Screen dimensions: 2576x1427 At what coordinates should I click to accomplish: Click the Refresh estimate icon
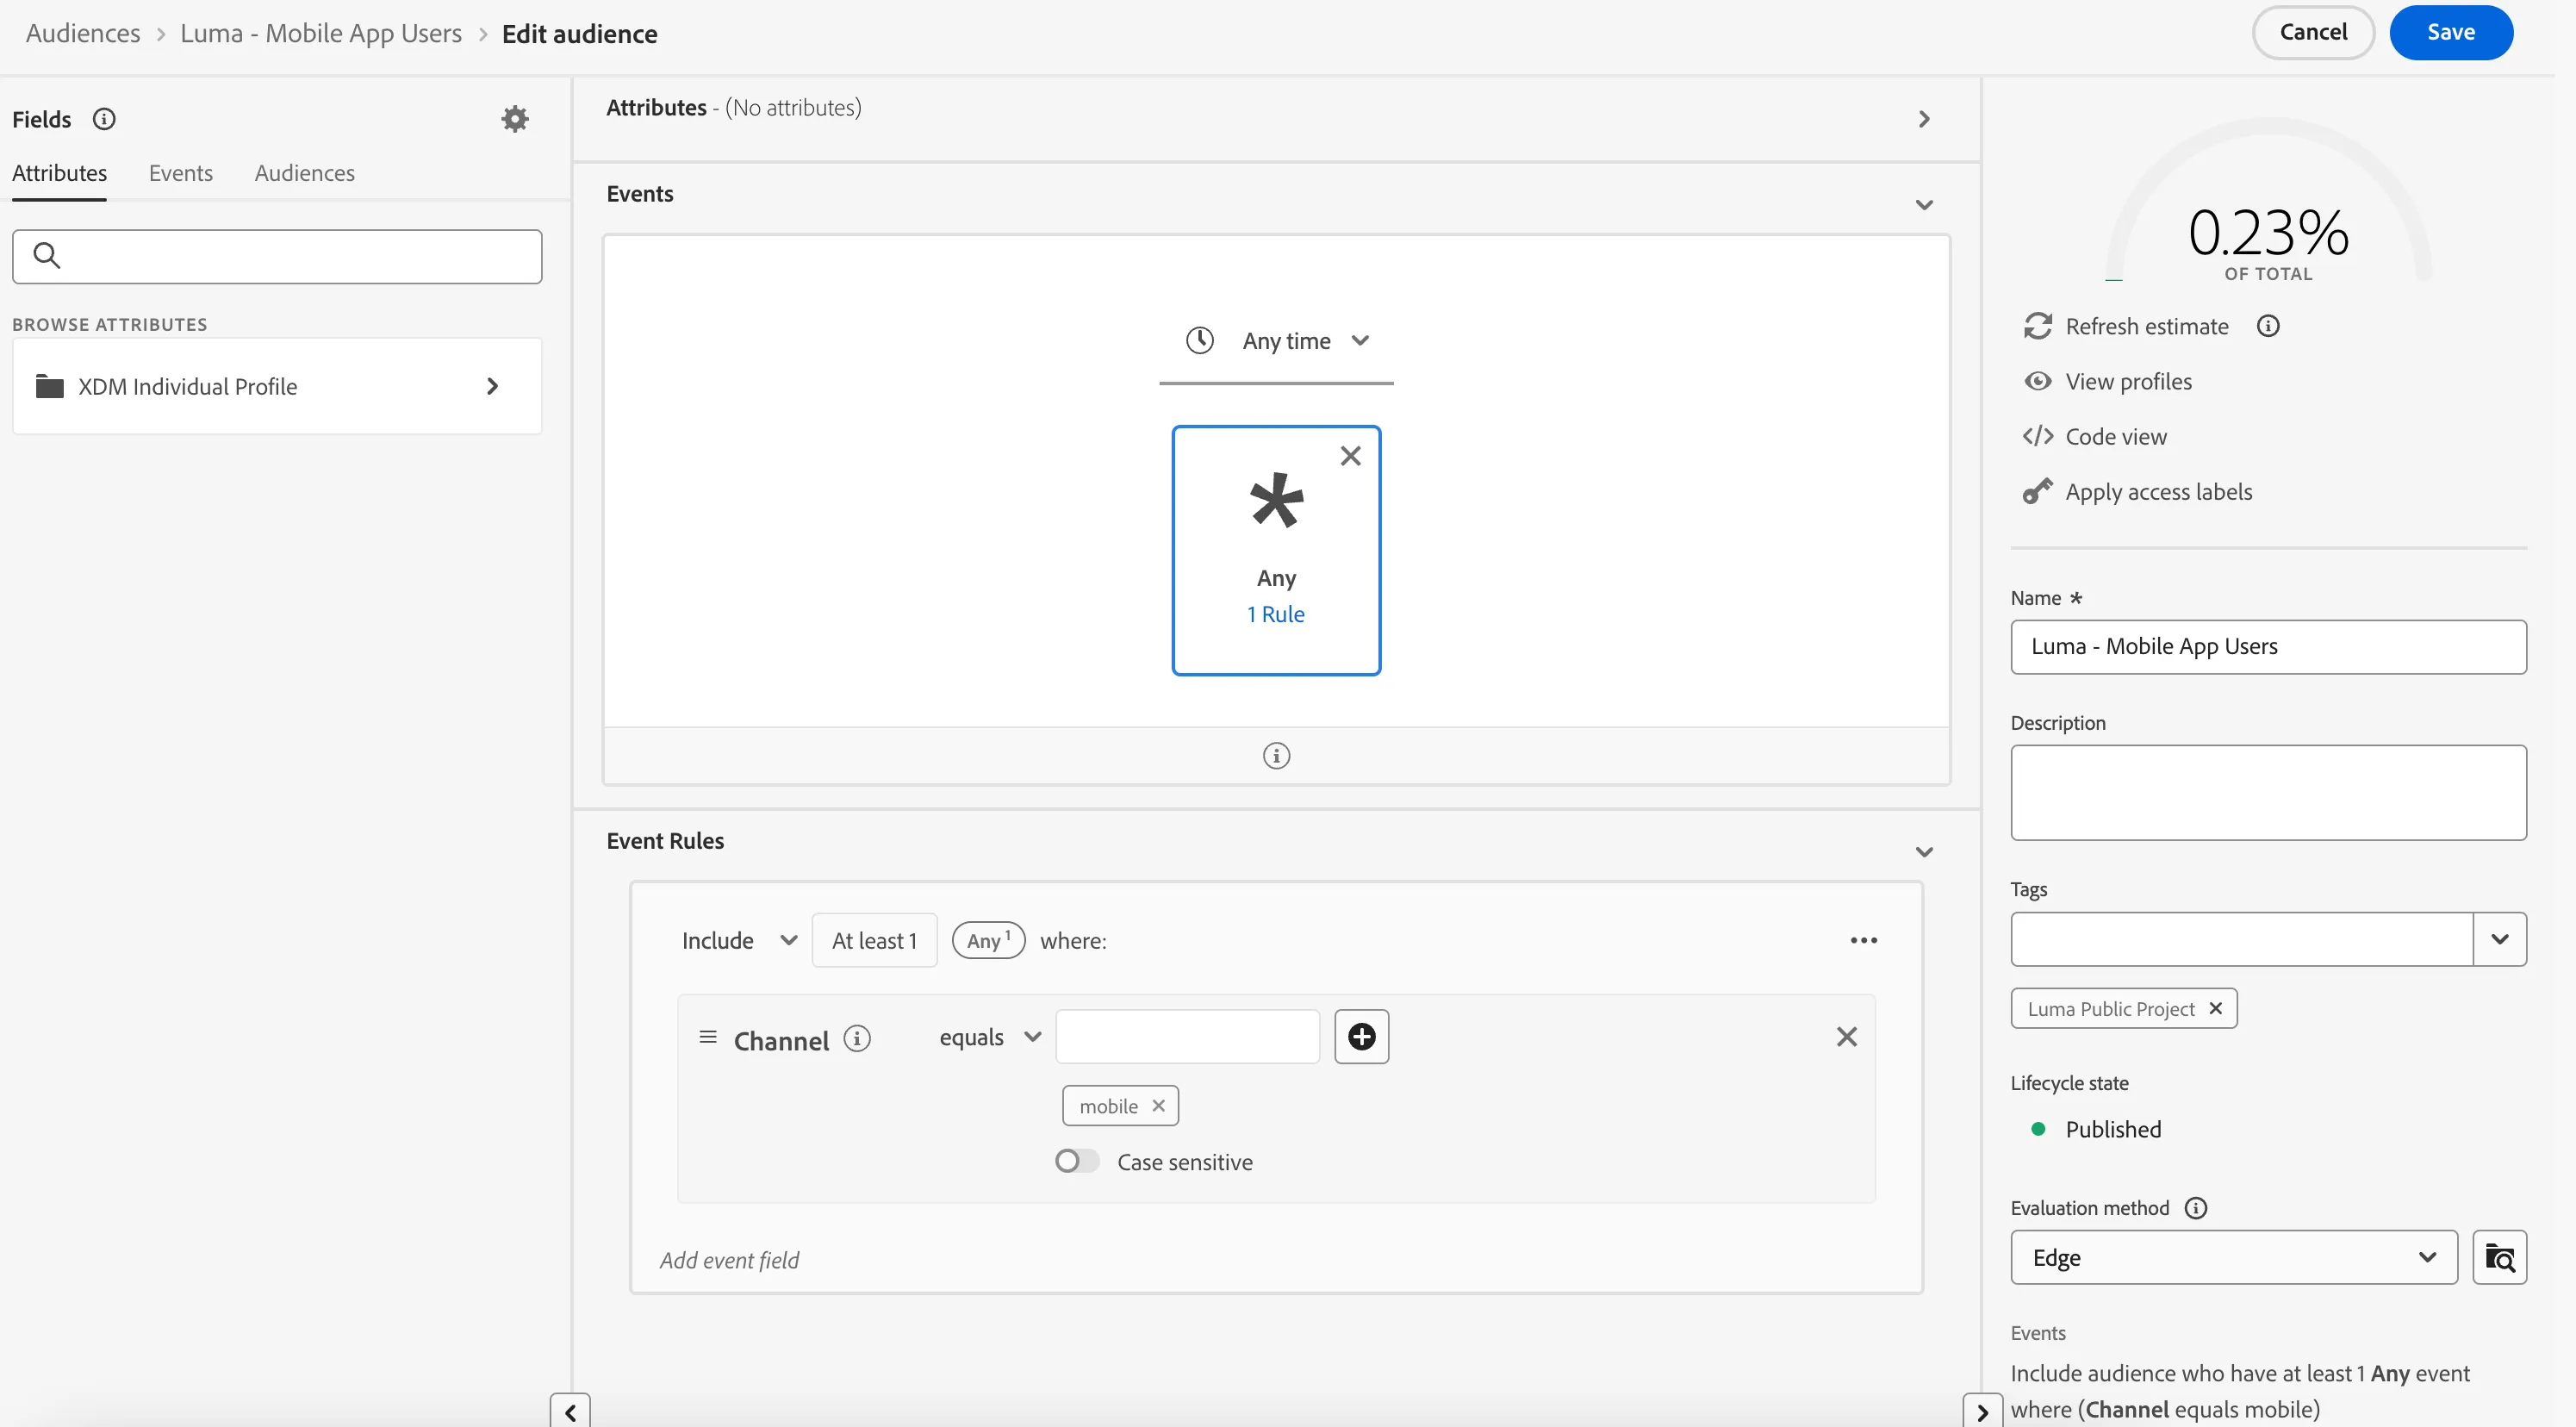2037,326
